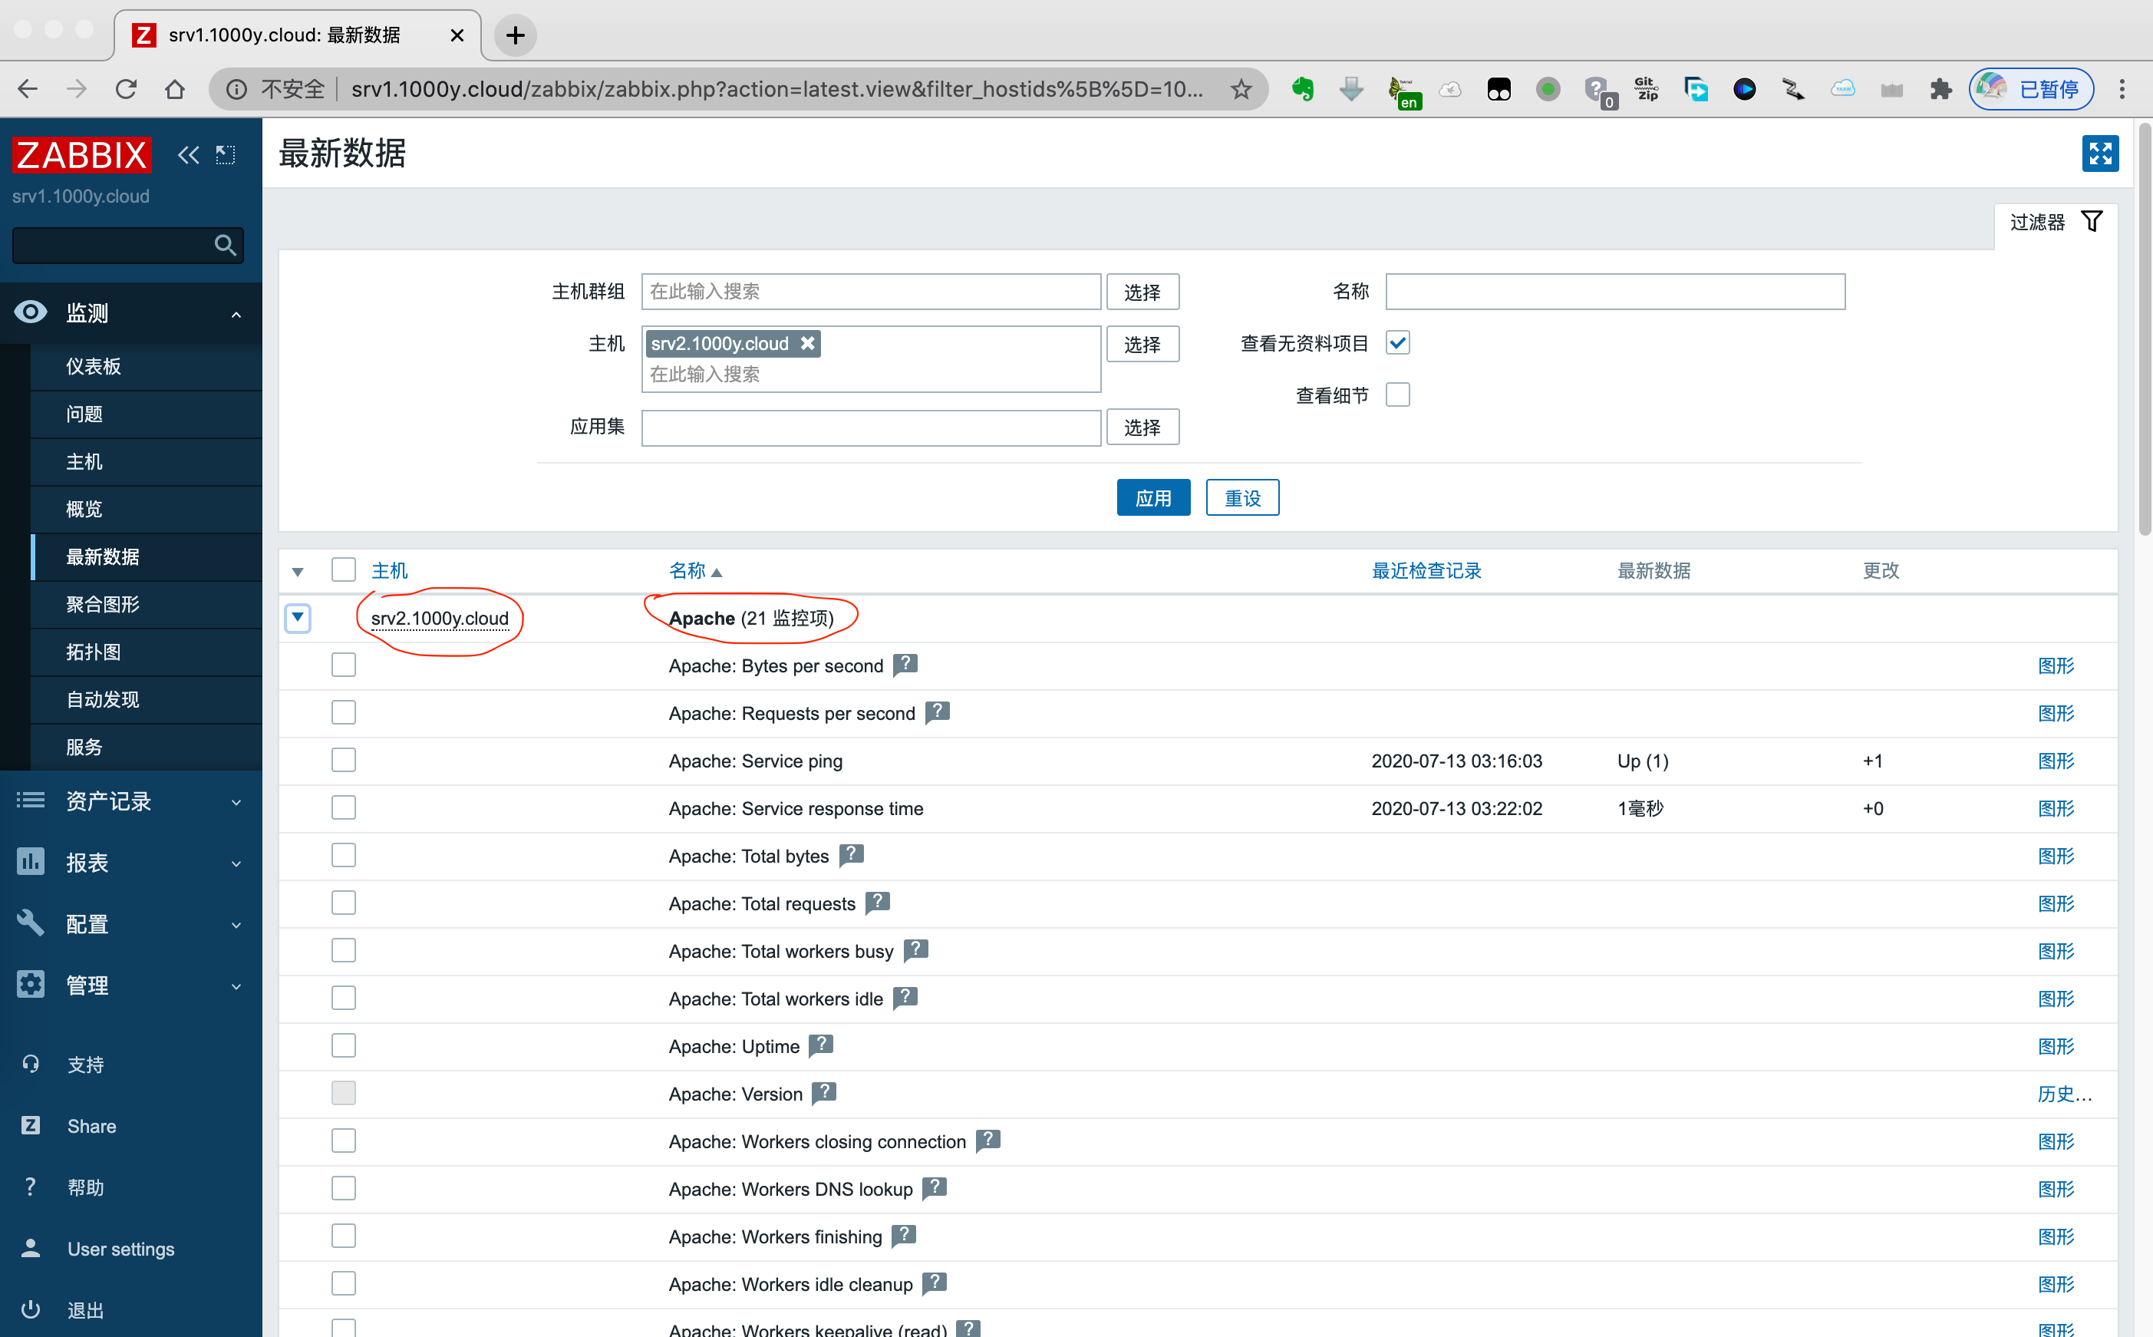Click the magnifier icon in the sidebar search
This screenshot has height=1337, width=2153.
pyautogui.click(x=226, y=245)
